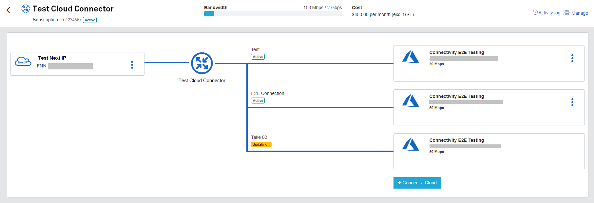Click the Connectivity E2E Testing title on the E2E Connection's card
Viewport: 594px width, 203px height.
pyautogui.click(x=456, y=96)
